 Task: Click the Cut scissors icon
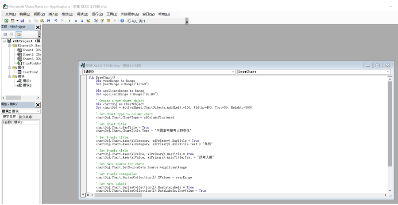(30, 21)
